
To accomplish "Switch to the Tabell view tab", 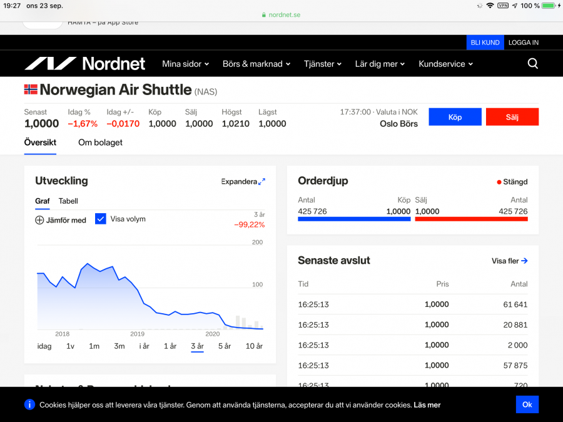I will point(68,201).
